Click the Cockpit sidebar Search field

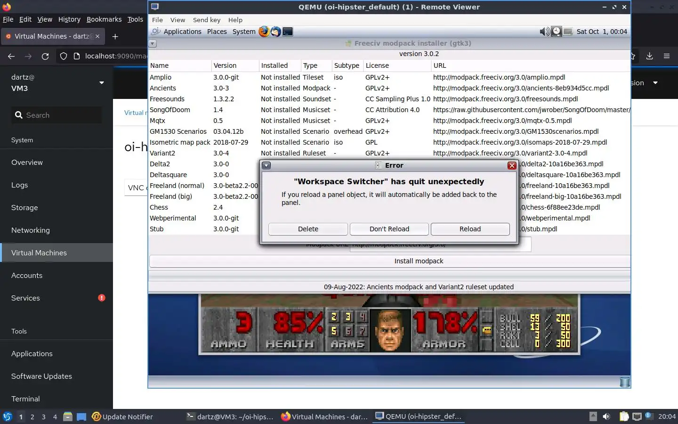56,115
